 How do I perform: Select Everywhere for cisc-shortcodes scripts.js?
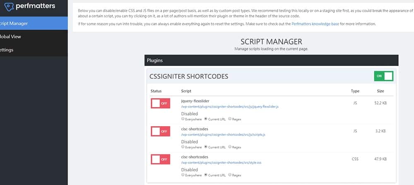coord(183,147)
